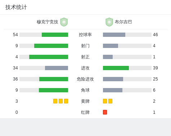Click the first yellow card of 穆克宁竞技
The width and height of the screenshot is (171, 136).
(55, 101)
